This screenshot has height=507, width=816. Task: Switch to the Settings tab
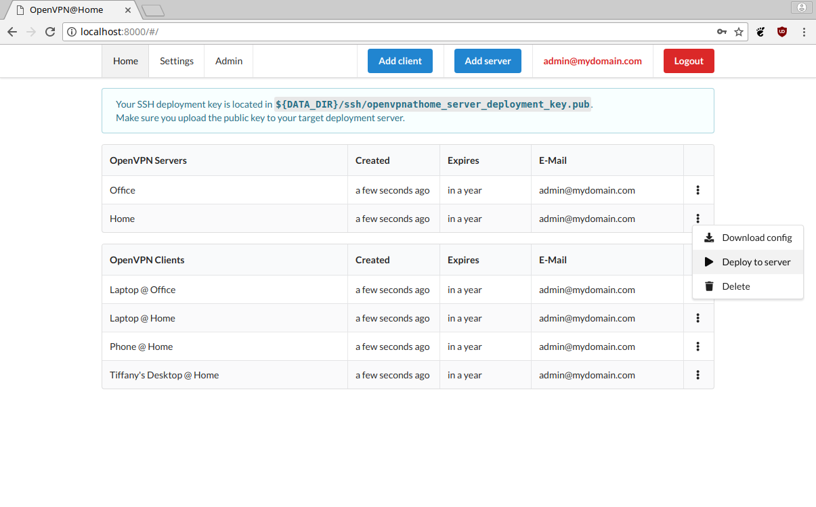pyautogui.click(x=176, y=60)
